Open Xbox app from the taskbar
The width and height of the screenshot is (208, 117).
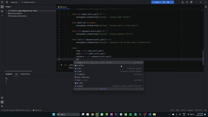(126, 114)
